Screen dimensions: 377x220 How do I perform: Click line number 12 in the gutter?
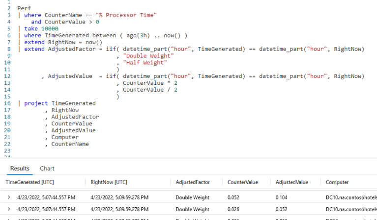7,76
